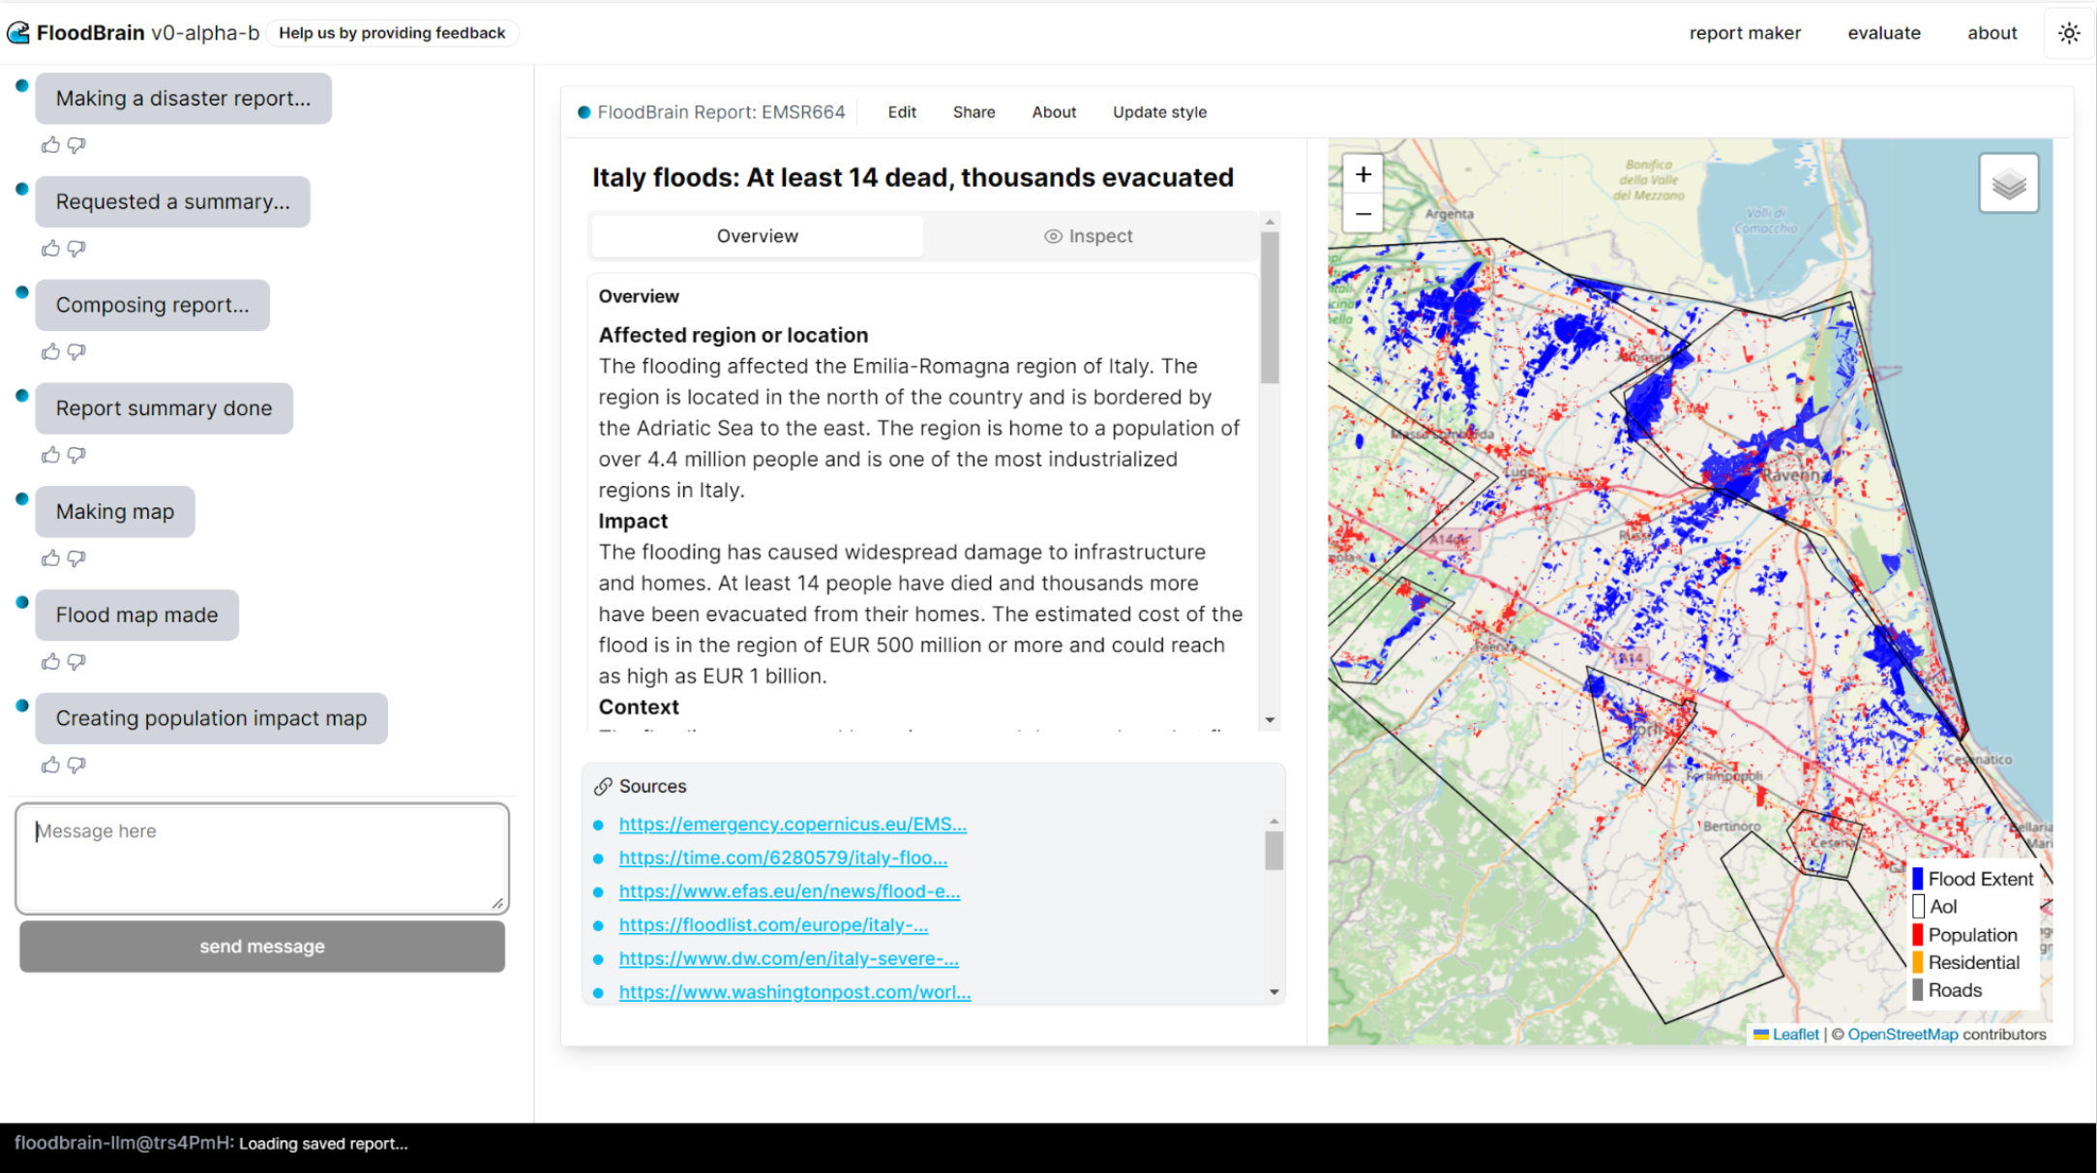Thumbs down the 'Flood map made' message
The image size is (2097, 1173).
click(x=76, y=662)
